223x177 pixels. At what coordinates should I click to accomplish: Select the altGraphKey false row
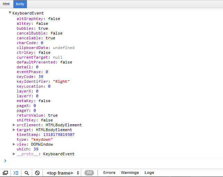click(38, 19)
